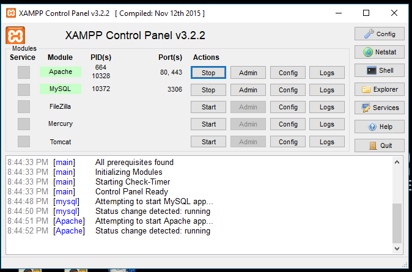The image size is (412, 272).
Task: Click the green Apache module label
Action: click(x=61, y=72)
